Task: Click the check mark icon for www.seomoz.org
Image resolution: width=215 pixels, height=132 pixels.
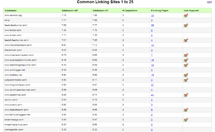Action: [x=186, y=16]
